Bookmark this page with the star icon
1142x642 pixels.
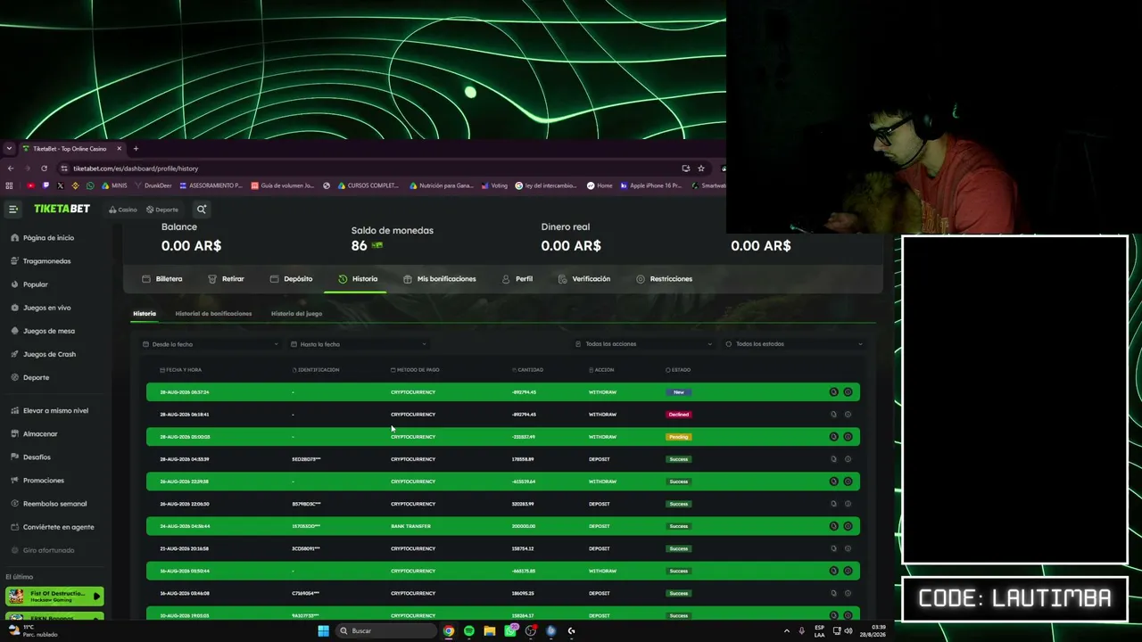tap(701, 169)
